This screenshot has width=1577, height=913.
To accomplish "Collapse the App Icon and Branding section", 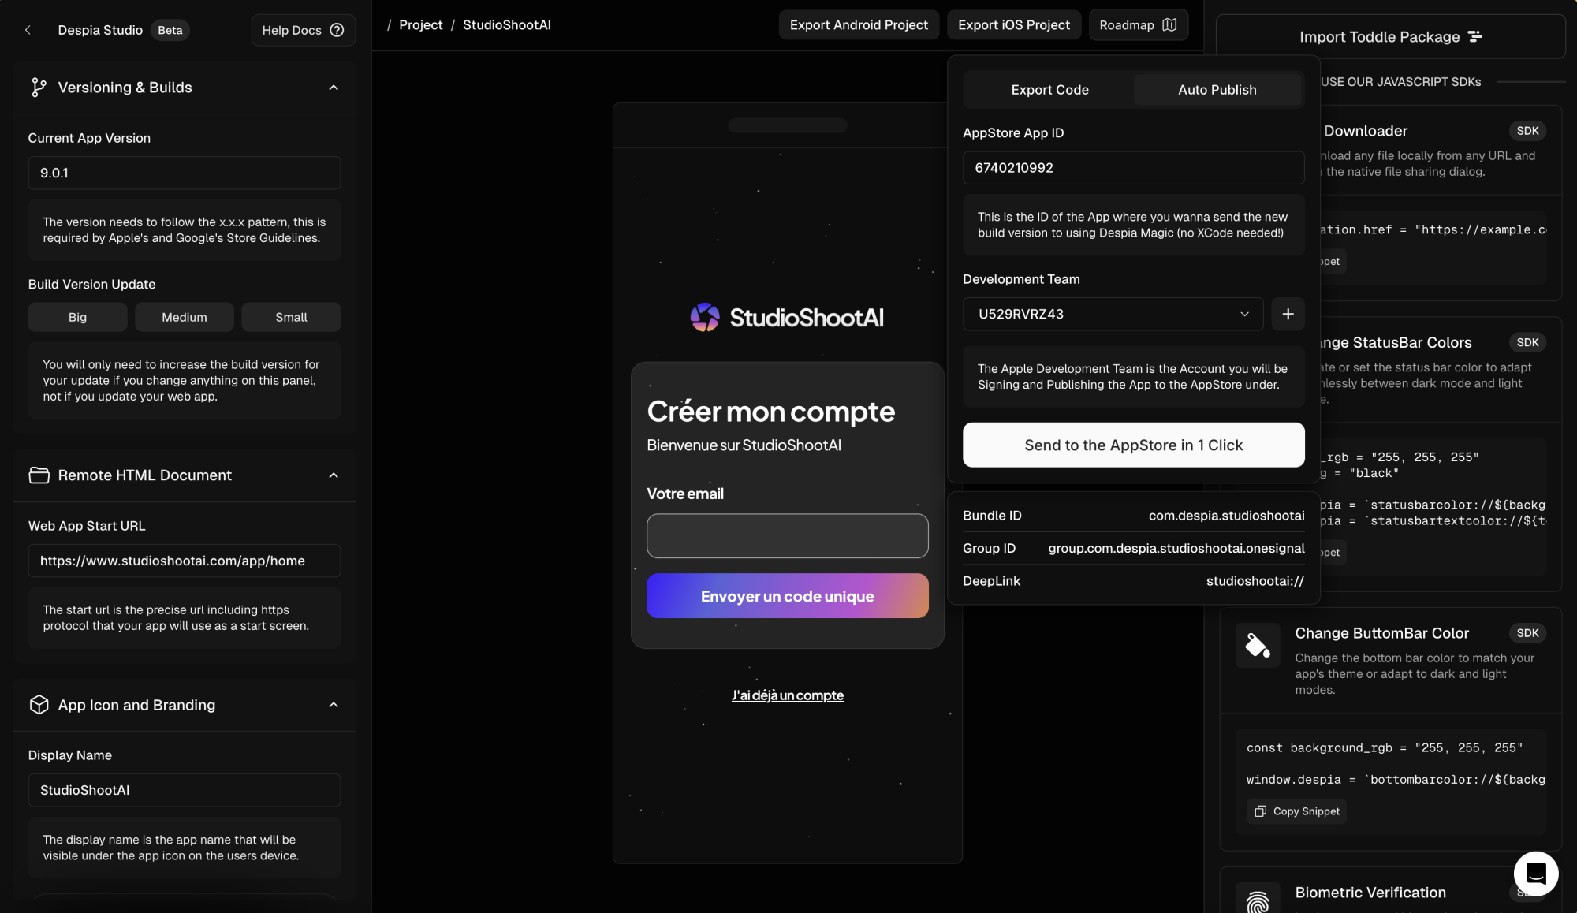I will click(x=334, y=705).
